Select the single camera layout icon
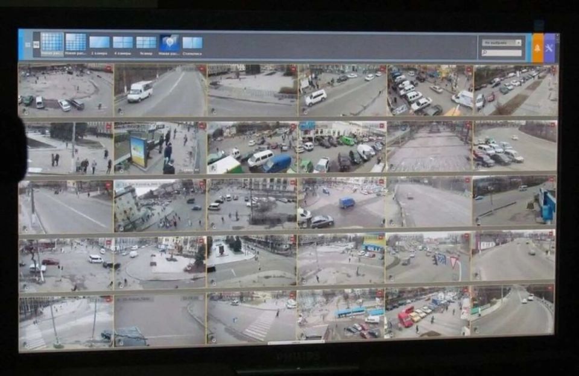Screen dimensions: 579x376 point(100,42)
